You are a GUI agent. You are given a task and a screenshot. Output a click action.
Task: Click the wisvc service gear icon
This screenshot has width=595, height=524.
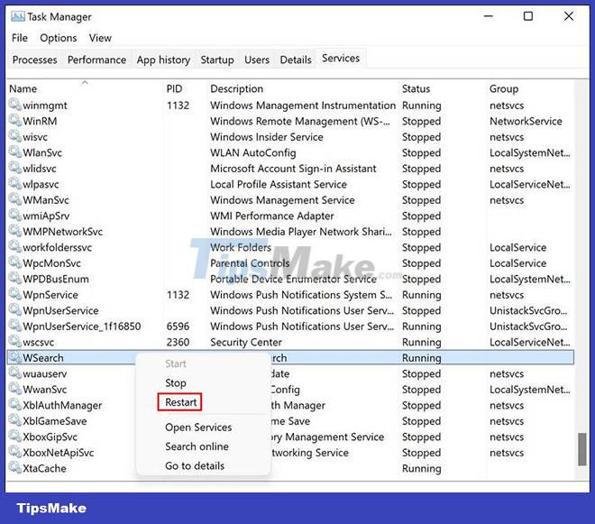[x=15, y=136]
